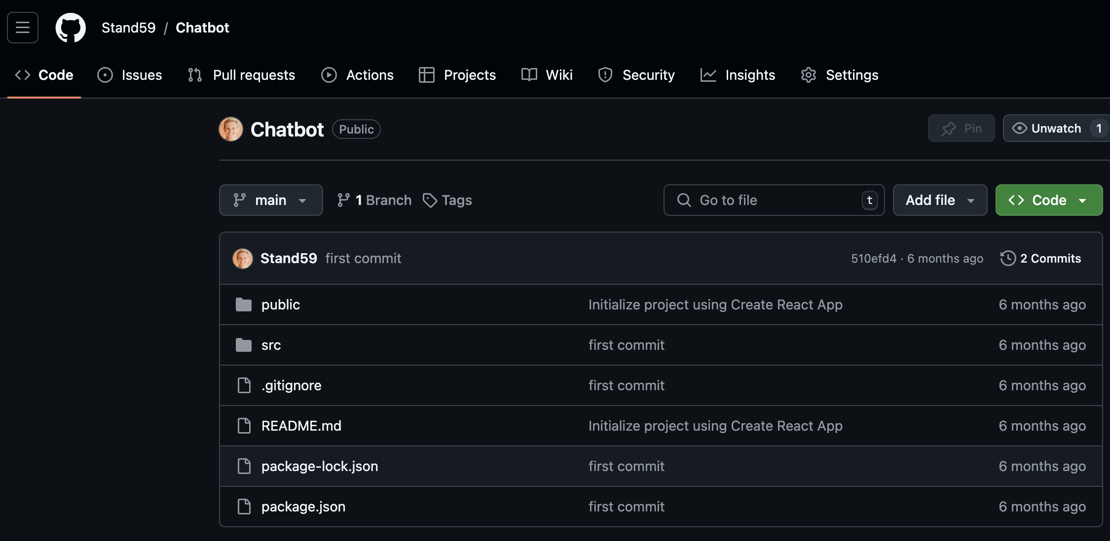1110x541 pixels.
Task: Click the commits history clock icon
Action: pyautogui.click(x=1008, y=258)
